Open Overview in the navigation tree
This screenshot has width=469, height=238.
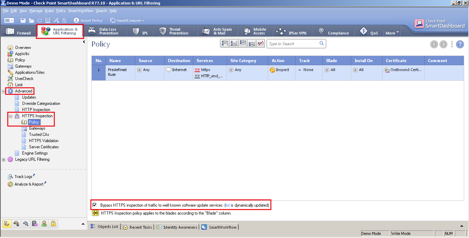[23, 48]
